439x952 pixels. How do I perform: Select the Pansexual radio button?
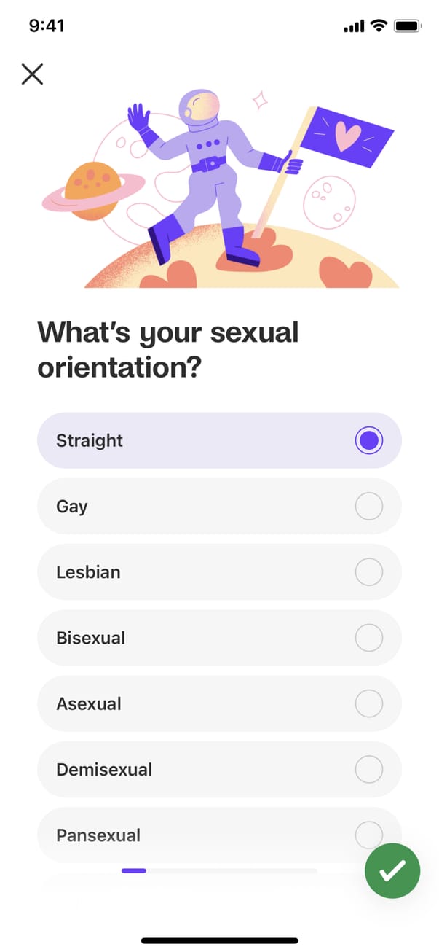point(369,835)
